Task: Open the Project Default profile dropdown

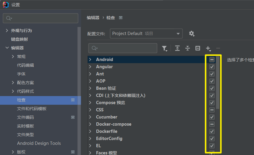Action: pyautogui.click(x=146, y=34)
